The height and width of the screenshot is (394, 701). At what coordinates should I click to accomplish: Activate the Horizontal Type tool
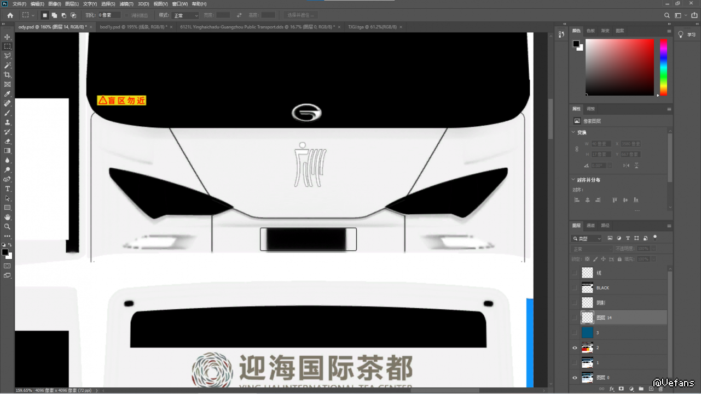pos(7,189)
